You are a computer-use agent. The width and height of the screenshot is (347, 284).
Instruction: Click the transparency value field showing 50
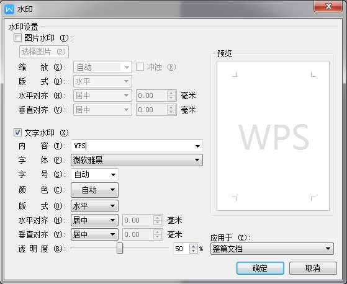181,249
